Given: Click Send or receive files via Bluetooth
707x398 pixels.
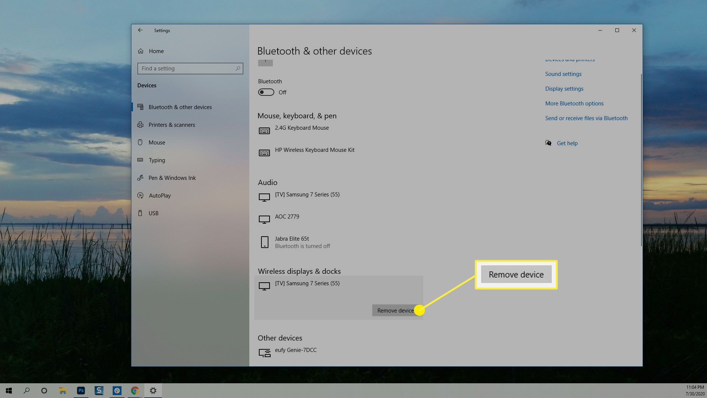Looking at the screenshot, I should point(586,118).
